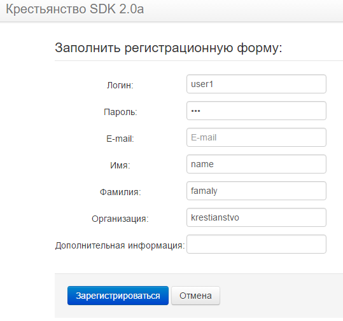Screen dimensions: 343x321
Task: Click the E-mail: label text
Action: (120, 139)
